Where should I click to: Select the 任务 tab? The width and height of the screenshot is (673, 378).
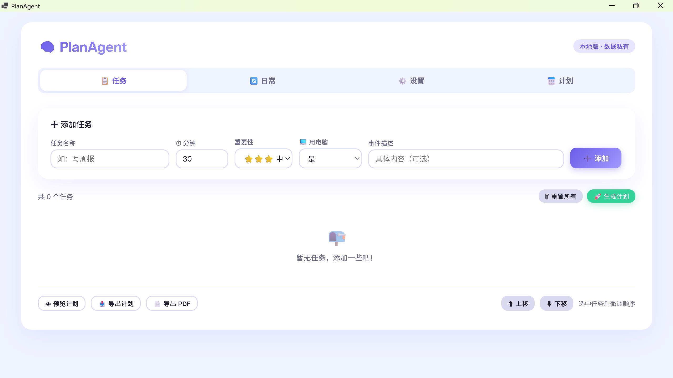pos(113,81)
